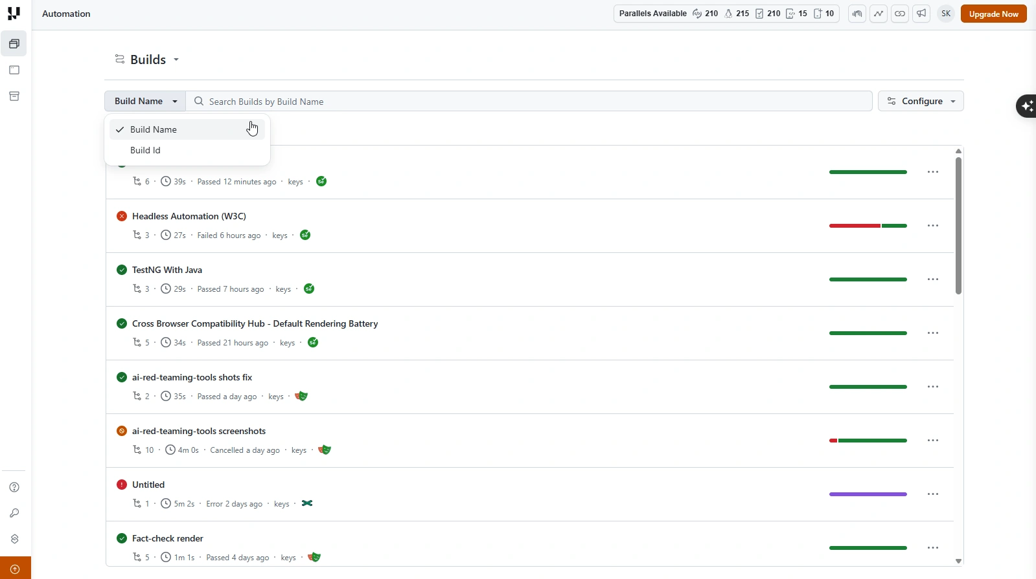Image resolution: width=1036 pixels, height=579 pixels.
Task: Click Parallels Available panel
Action: tap(726, 14)
